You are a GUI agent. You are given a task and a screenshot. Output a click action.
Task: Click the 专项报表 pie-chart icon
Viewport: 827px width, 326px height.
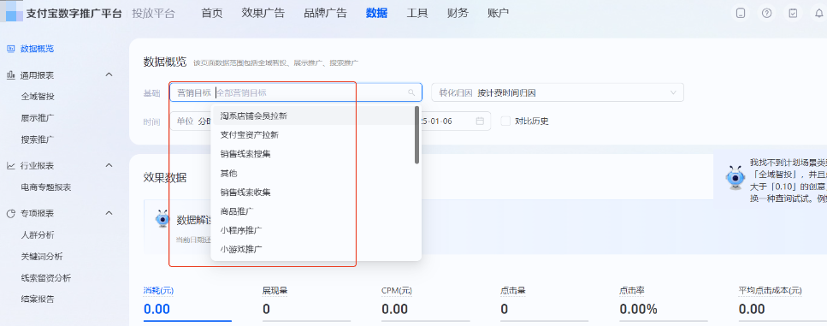click(x=10, y=214)
